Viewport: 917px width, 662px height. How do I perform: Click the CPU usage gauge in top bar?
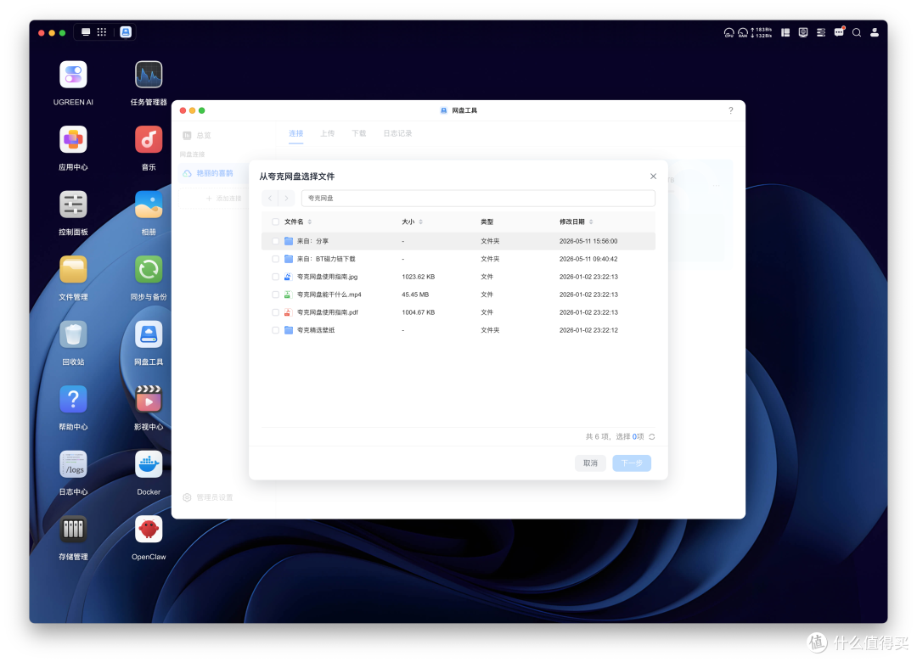tap(729, 33)
